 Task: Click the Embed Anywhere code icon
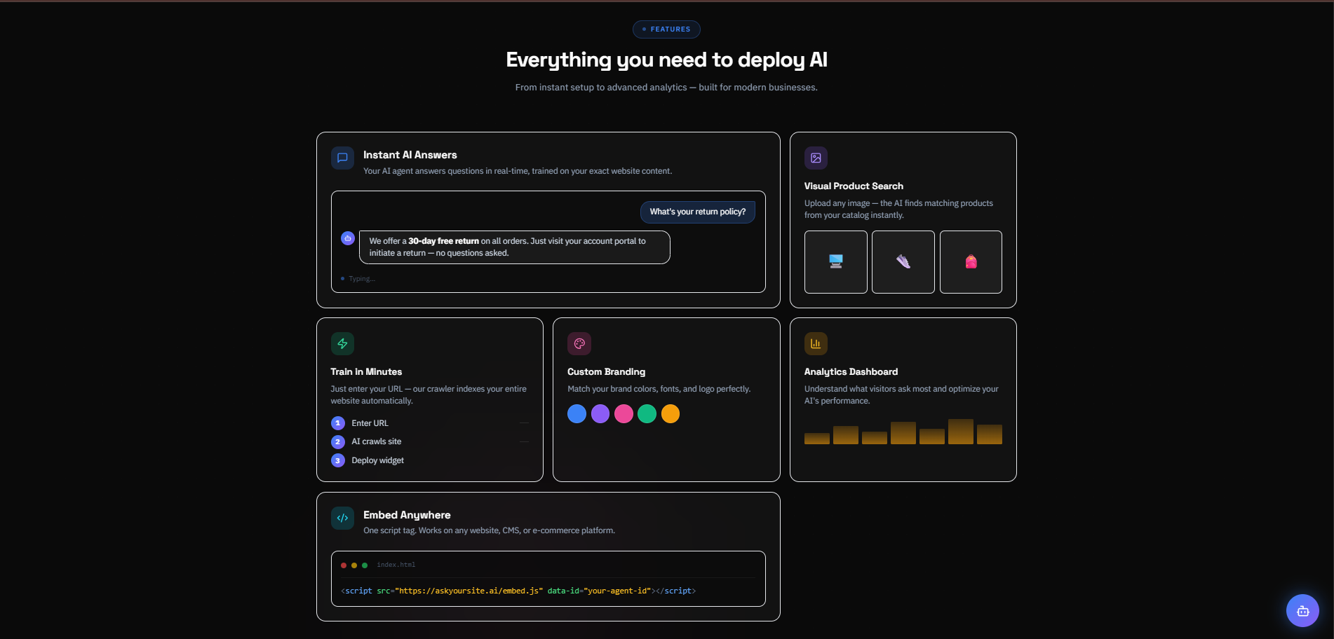(x=342, y=518)
